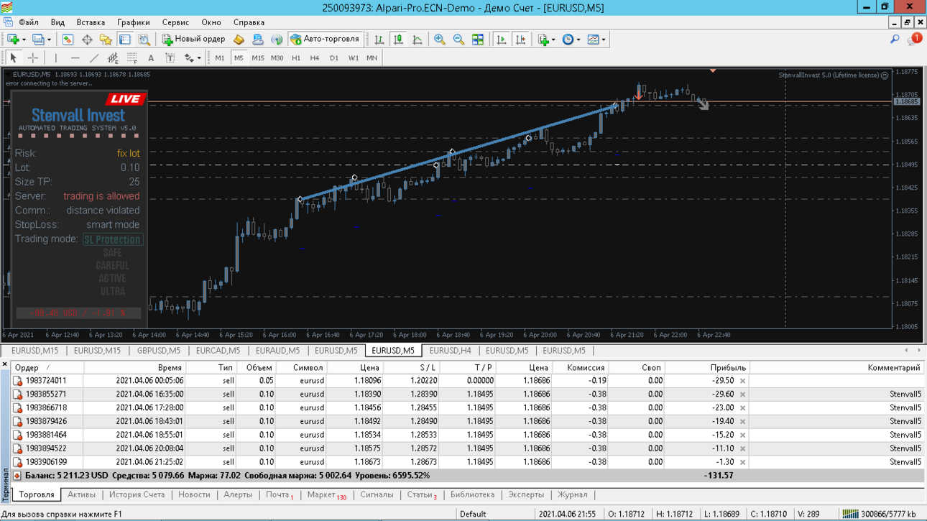Toggle chart shift icon
927x521 pixels.
[520, 40]
